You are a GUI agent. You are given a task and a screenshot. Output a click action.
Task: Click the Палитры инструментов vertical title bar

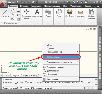100,58
